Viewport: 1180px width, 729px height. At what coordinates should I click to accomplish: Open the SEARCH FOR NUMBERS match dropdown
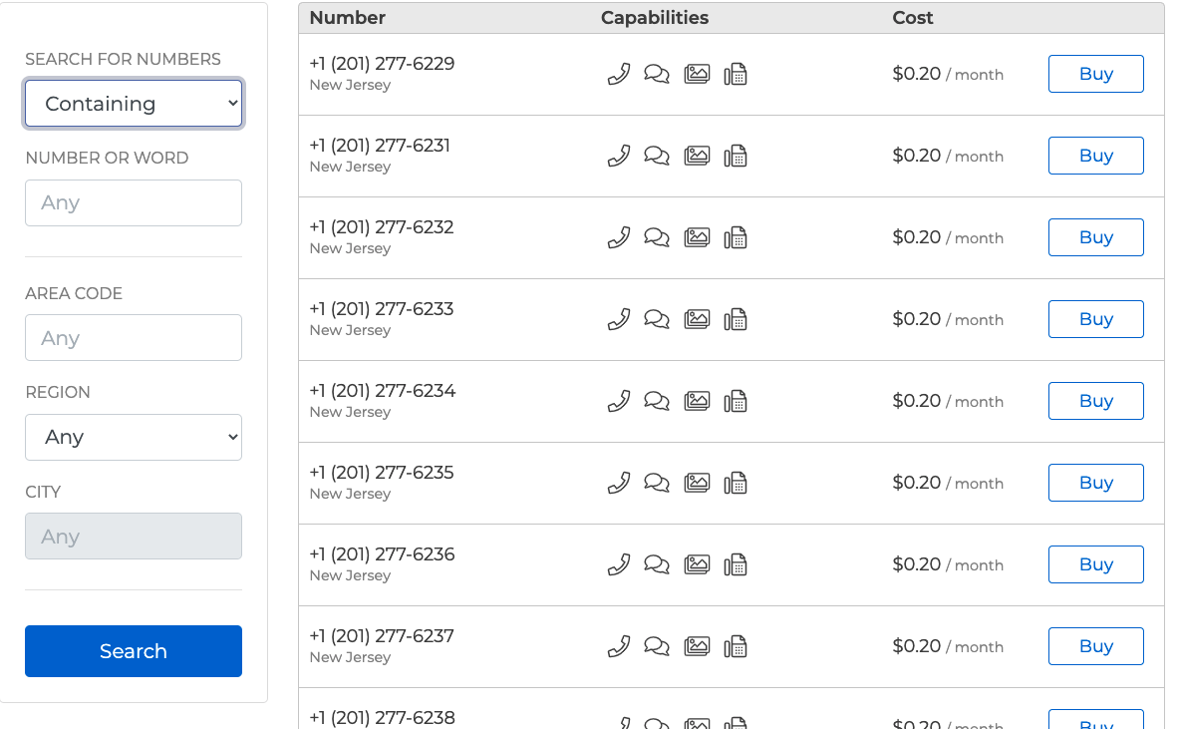133,103
